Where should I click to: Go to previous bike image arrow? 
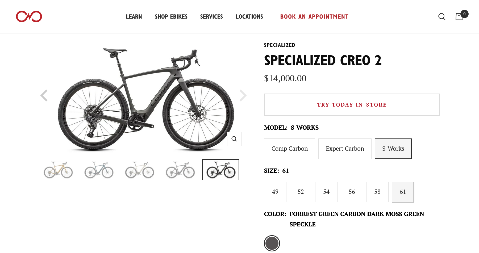(x=44, y=95)
